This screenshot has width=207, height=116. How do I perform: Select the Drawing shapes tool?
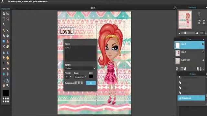tap(8, 46)
